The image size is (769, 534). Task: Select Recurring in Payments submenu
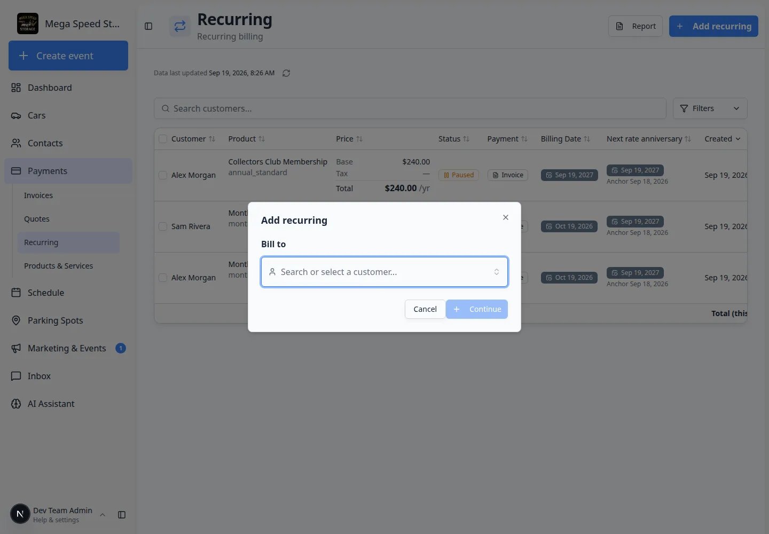point(68,242)
